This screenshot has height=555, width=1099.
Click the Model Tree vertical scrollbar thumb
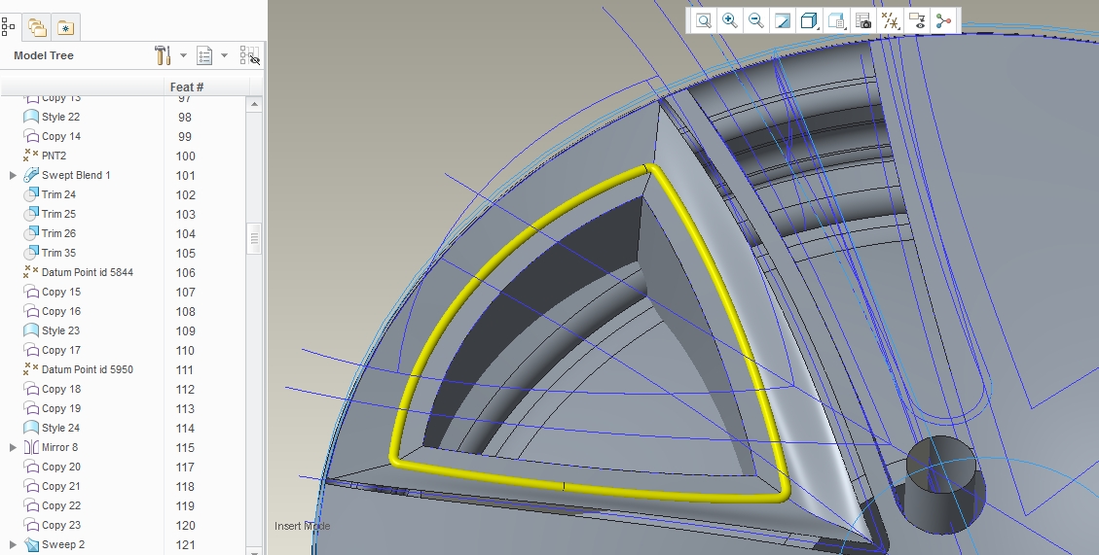click(254, 239)
